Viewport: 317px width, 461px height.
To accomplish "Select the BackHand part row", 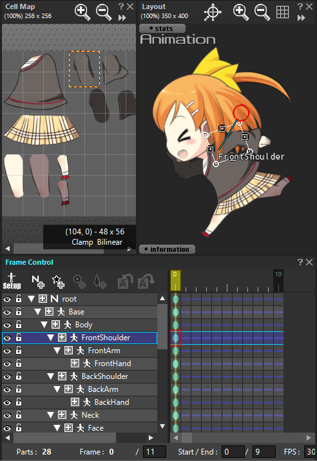I will [x=79, y=402].
